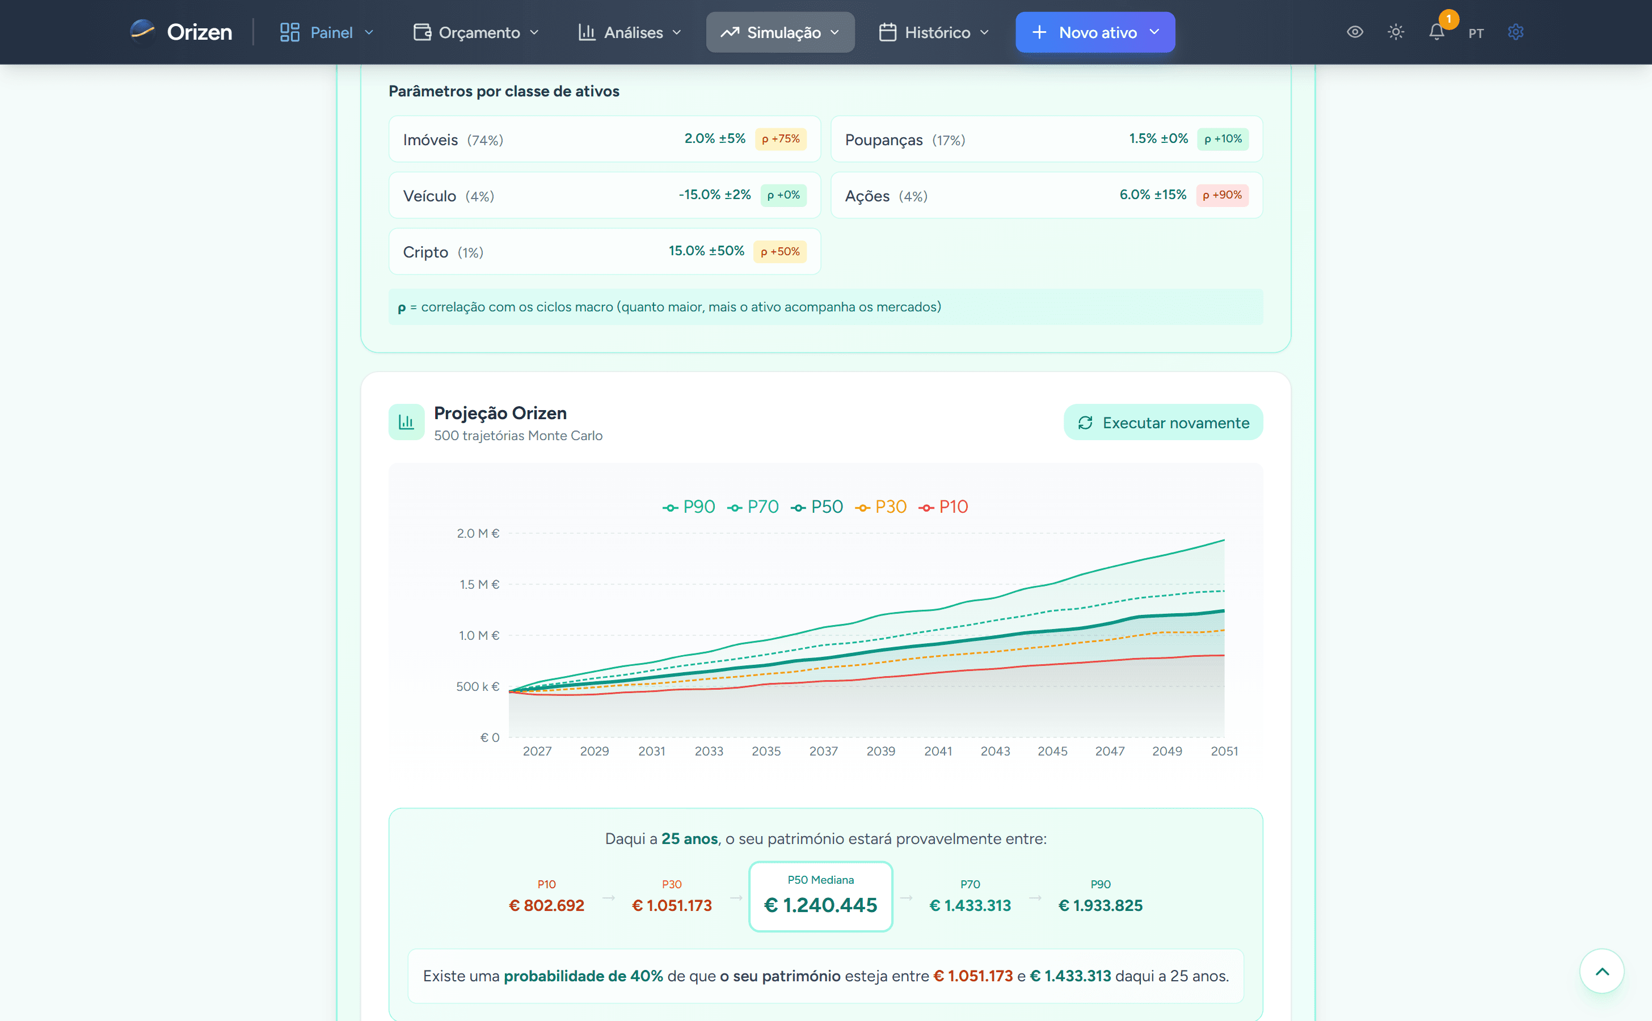Image resolution: width=1652 pixels, height=1021 pixels.
Task: Click the Análises bar chart icon
Action: [x=587, y=32]
